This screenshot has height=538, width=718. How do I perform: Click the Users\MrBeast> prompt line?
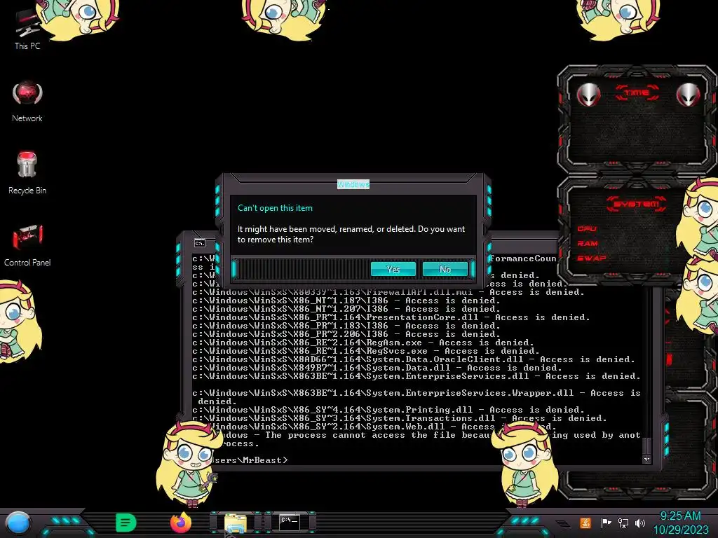point(250,460)
